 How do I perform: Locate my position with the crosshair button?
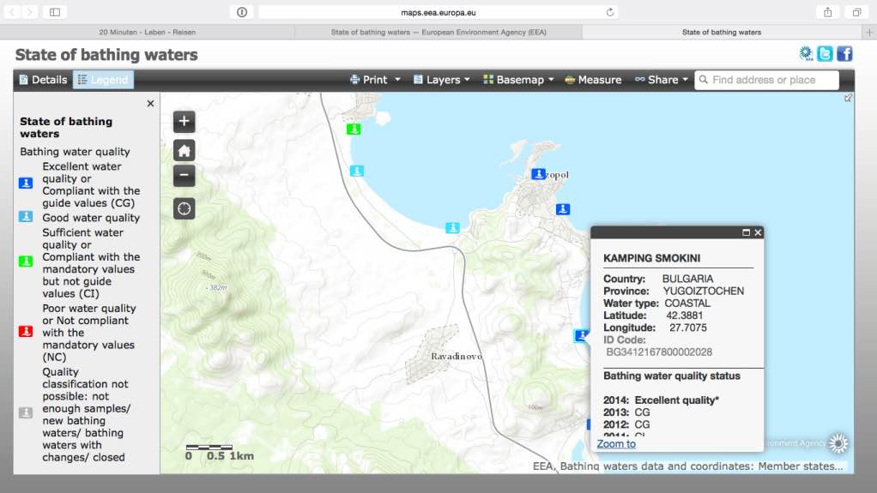coord(184,208)
